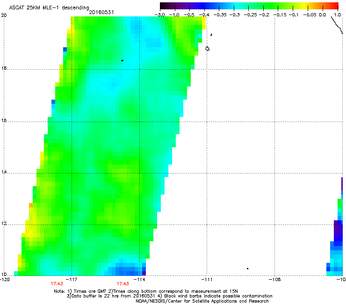Click the colorbar label -1.0
This screenshot has width=346, height=304.
click(174, 15)
